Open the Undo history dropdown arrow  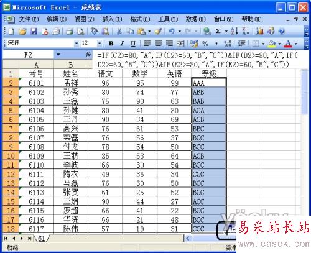180,32
